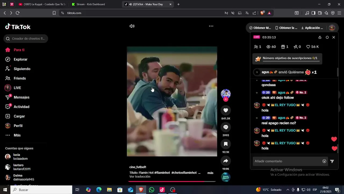Open the Brave Wallet icon
This screenshot has width=344, height=194.
pos(320,13)
